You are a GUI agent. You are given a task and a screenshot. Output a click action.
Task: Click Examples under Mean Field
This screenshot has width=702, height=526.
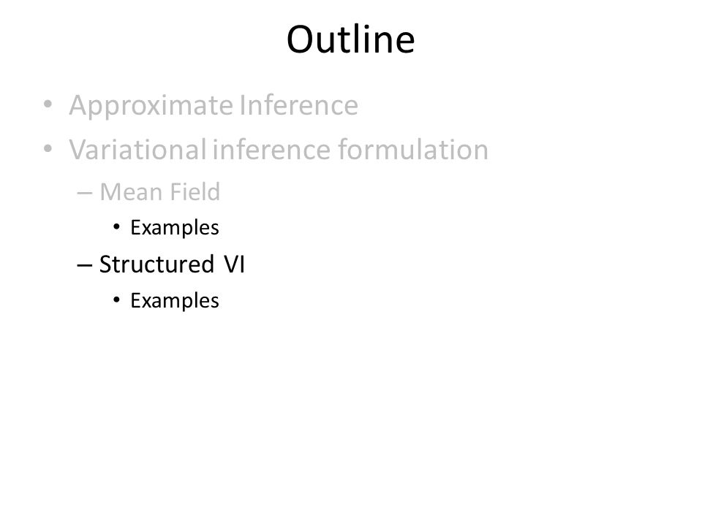click(175, 228)
